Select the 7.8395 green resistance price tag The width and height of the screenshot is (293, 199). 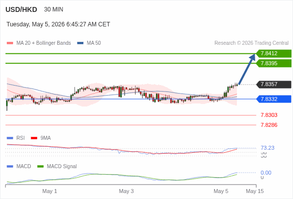[x=274, y=63]
